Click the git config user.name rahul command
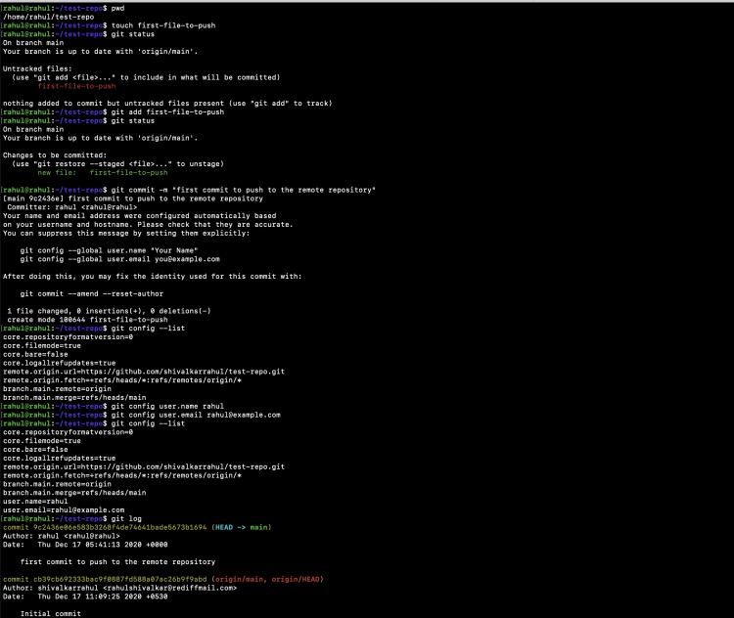 point(168,405)
